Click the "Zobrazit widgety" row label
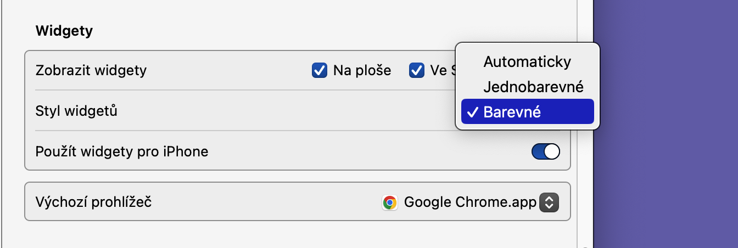This screenshot has height=248, width=738. pyautogui.click(x=91, y=70)
